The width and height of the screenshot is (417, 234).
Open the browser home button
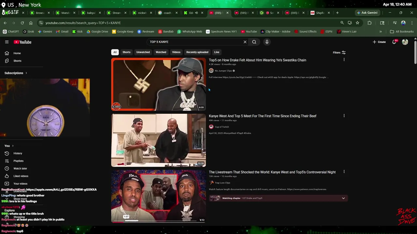31,23
